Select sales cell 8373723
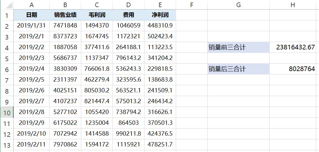319x152 pixels. (x=65, y=36)
